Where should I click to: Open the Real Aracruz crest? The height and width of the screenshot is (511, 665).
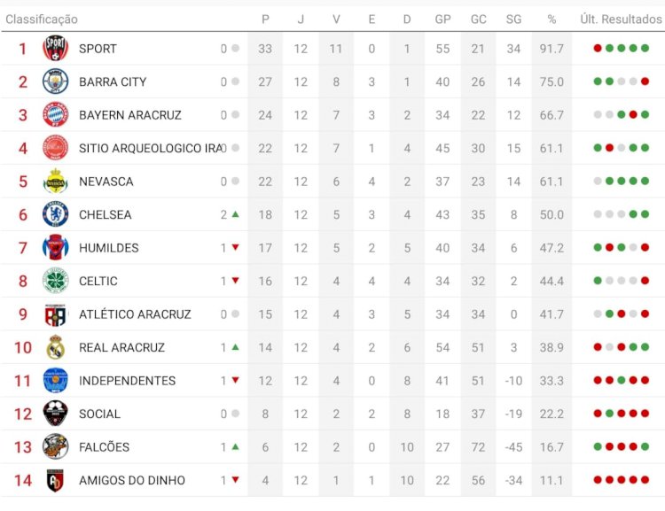tap(55, 347)
